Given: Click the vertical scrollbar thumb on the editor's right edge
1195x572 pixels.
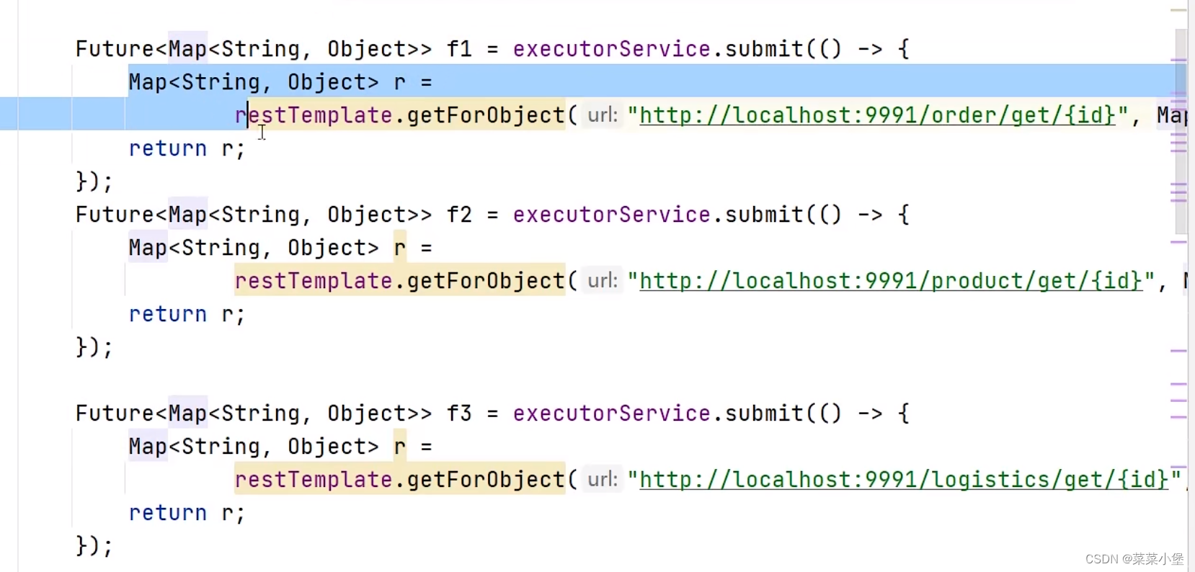Looking at the screenshot, I should click(x=1181, y=132).
